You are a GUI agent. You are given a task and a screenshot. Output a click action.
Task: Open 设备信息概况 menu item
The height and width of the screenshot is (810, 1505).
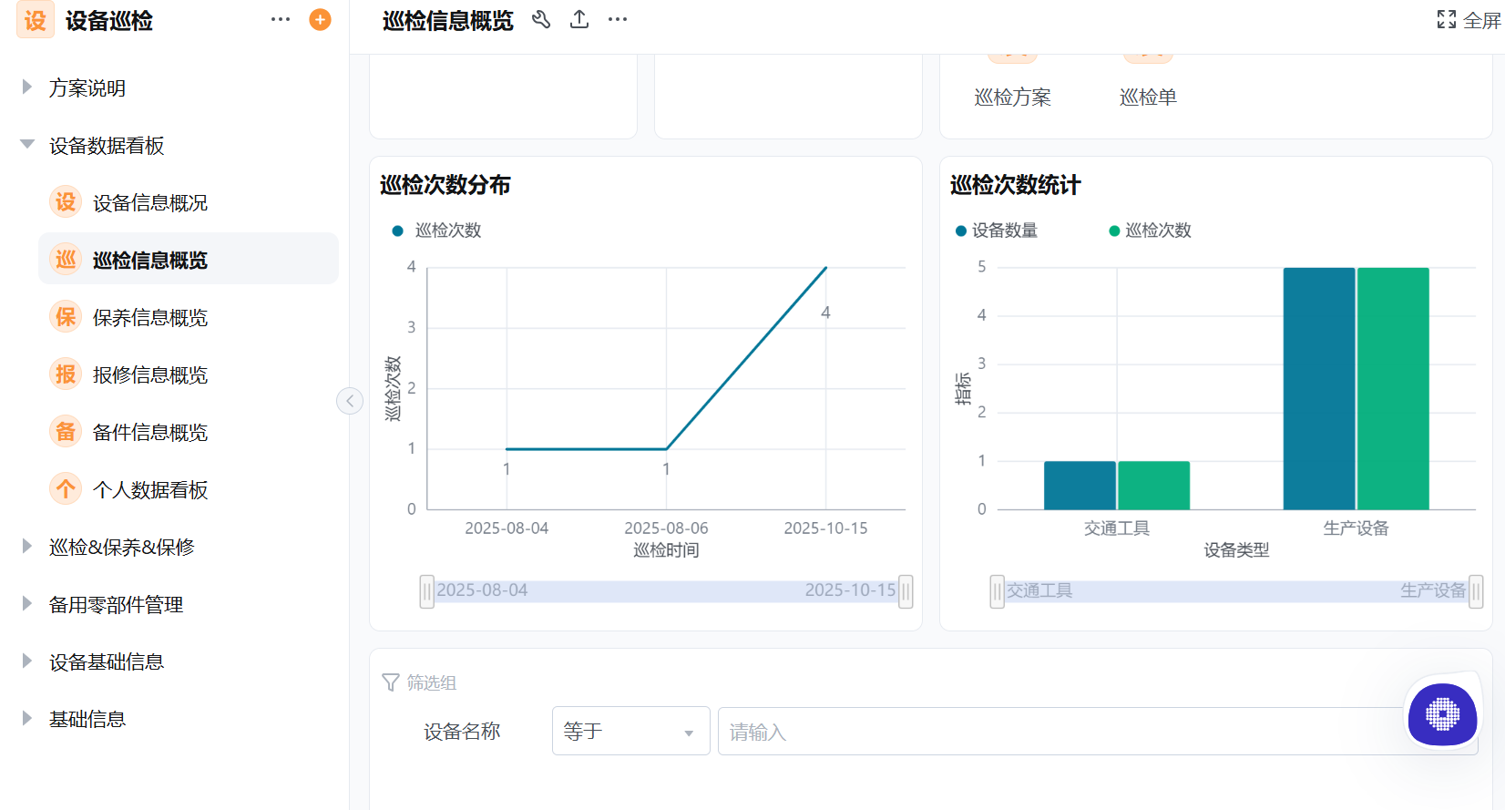(x=189, y=202)
